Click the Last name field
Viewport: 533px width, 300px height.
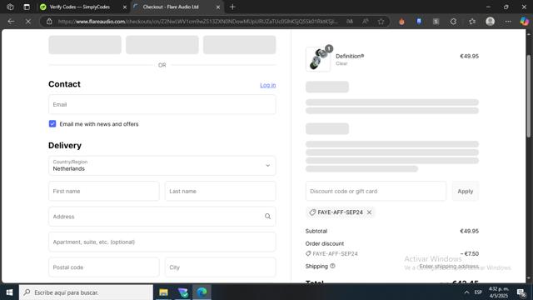(x=220, y=191)
